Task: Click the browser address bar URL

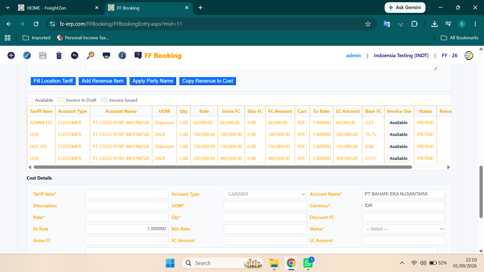Action: [121, 24]
